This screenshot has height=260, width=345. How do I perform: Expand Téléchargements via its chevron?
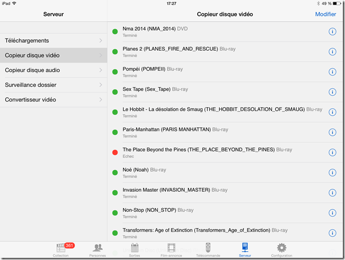pyautogui.click(x=101, y=41)
